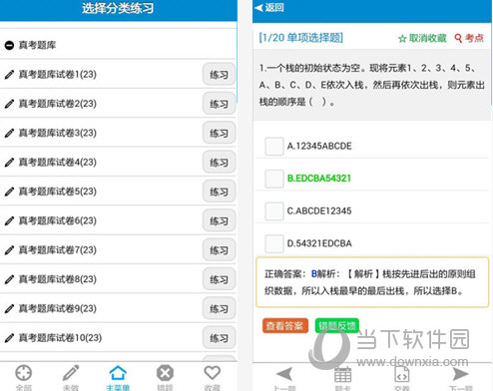Tap the pencil icon beside 真考题库试卷10

click(9, 338)
